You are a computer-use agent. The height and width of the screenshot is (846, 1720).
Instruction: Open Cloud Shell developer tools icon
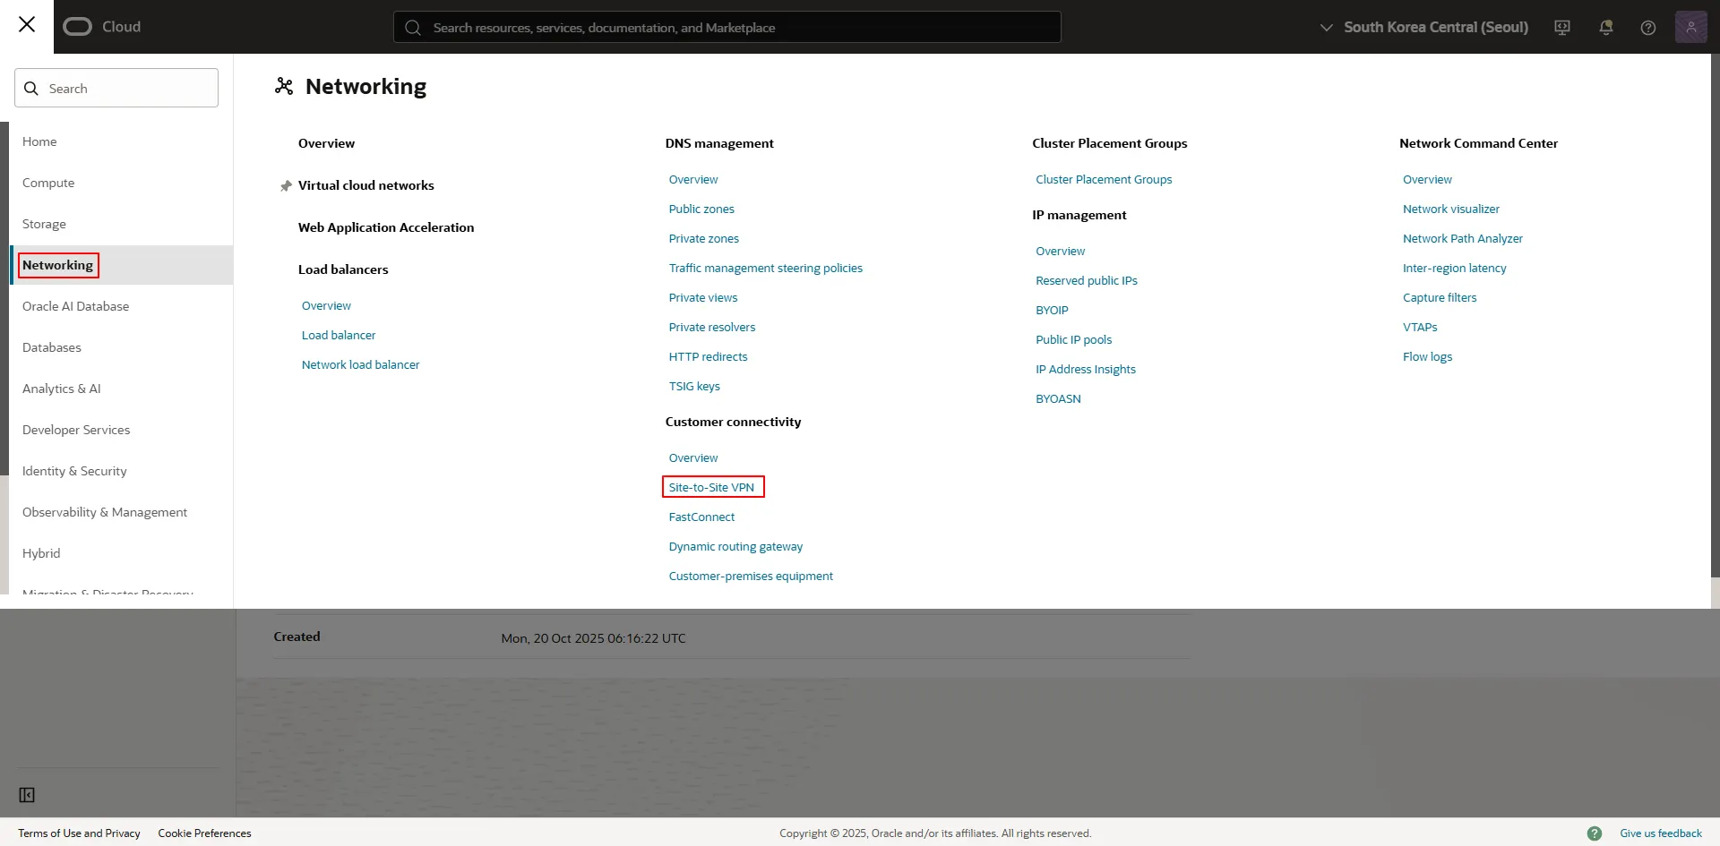click(x=1562, y=28)
